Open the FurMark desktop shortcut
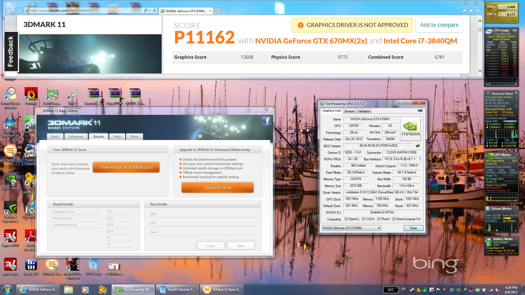The width and height of the screenshot is (525, 295). tap(31, 96)
